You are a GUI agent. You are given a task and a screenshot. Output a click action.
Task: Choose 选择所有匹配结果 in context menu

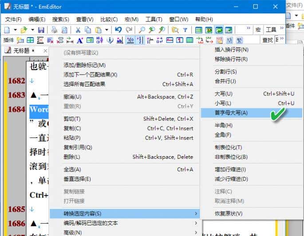(x=124, y=84)
